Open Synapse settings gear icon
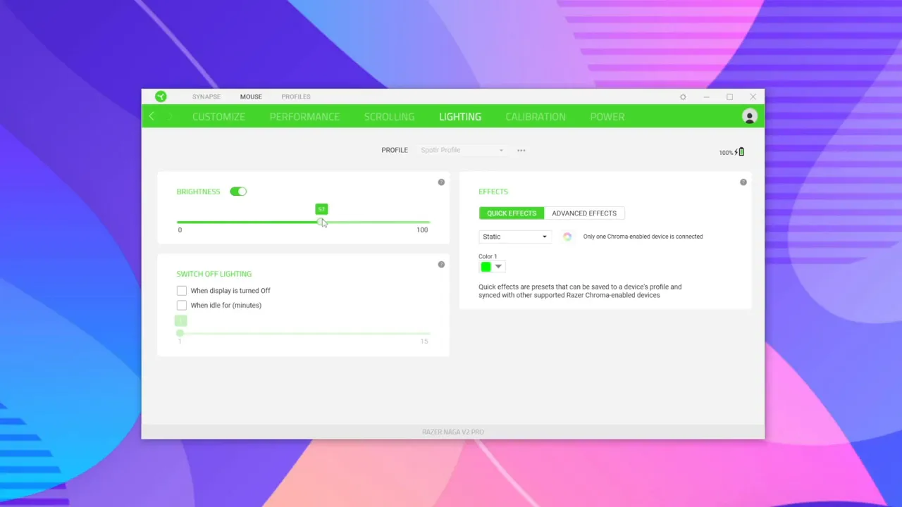The width and height of the screenshot is (902, 507). click(x=683, y=96)
